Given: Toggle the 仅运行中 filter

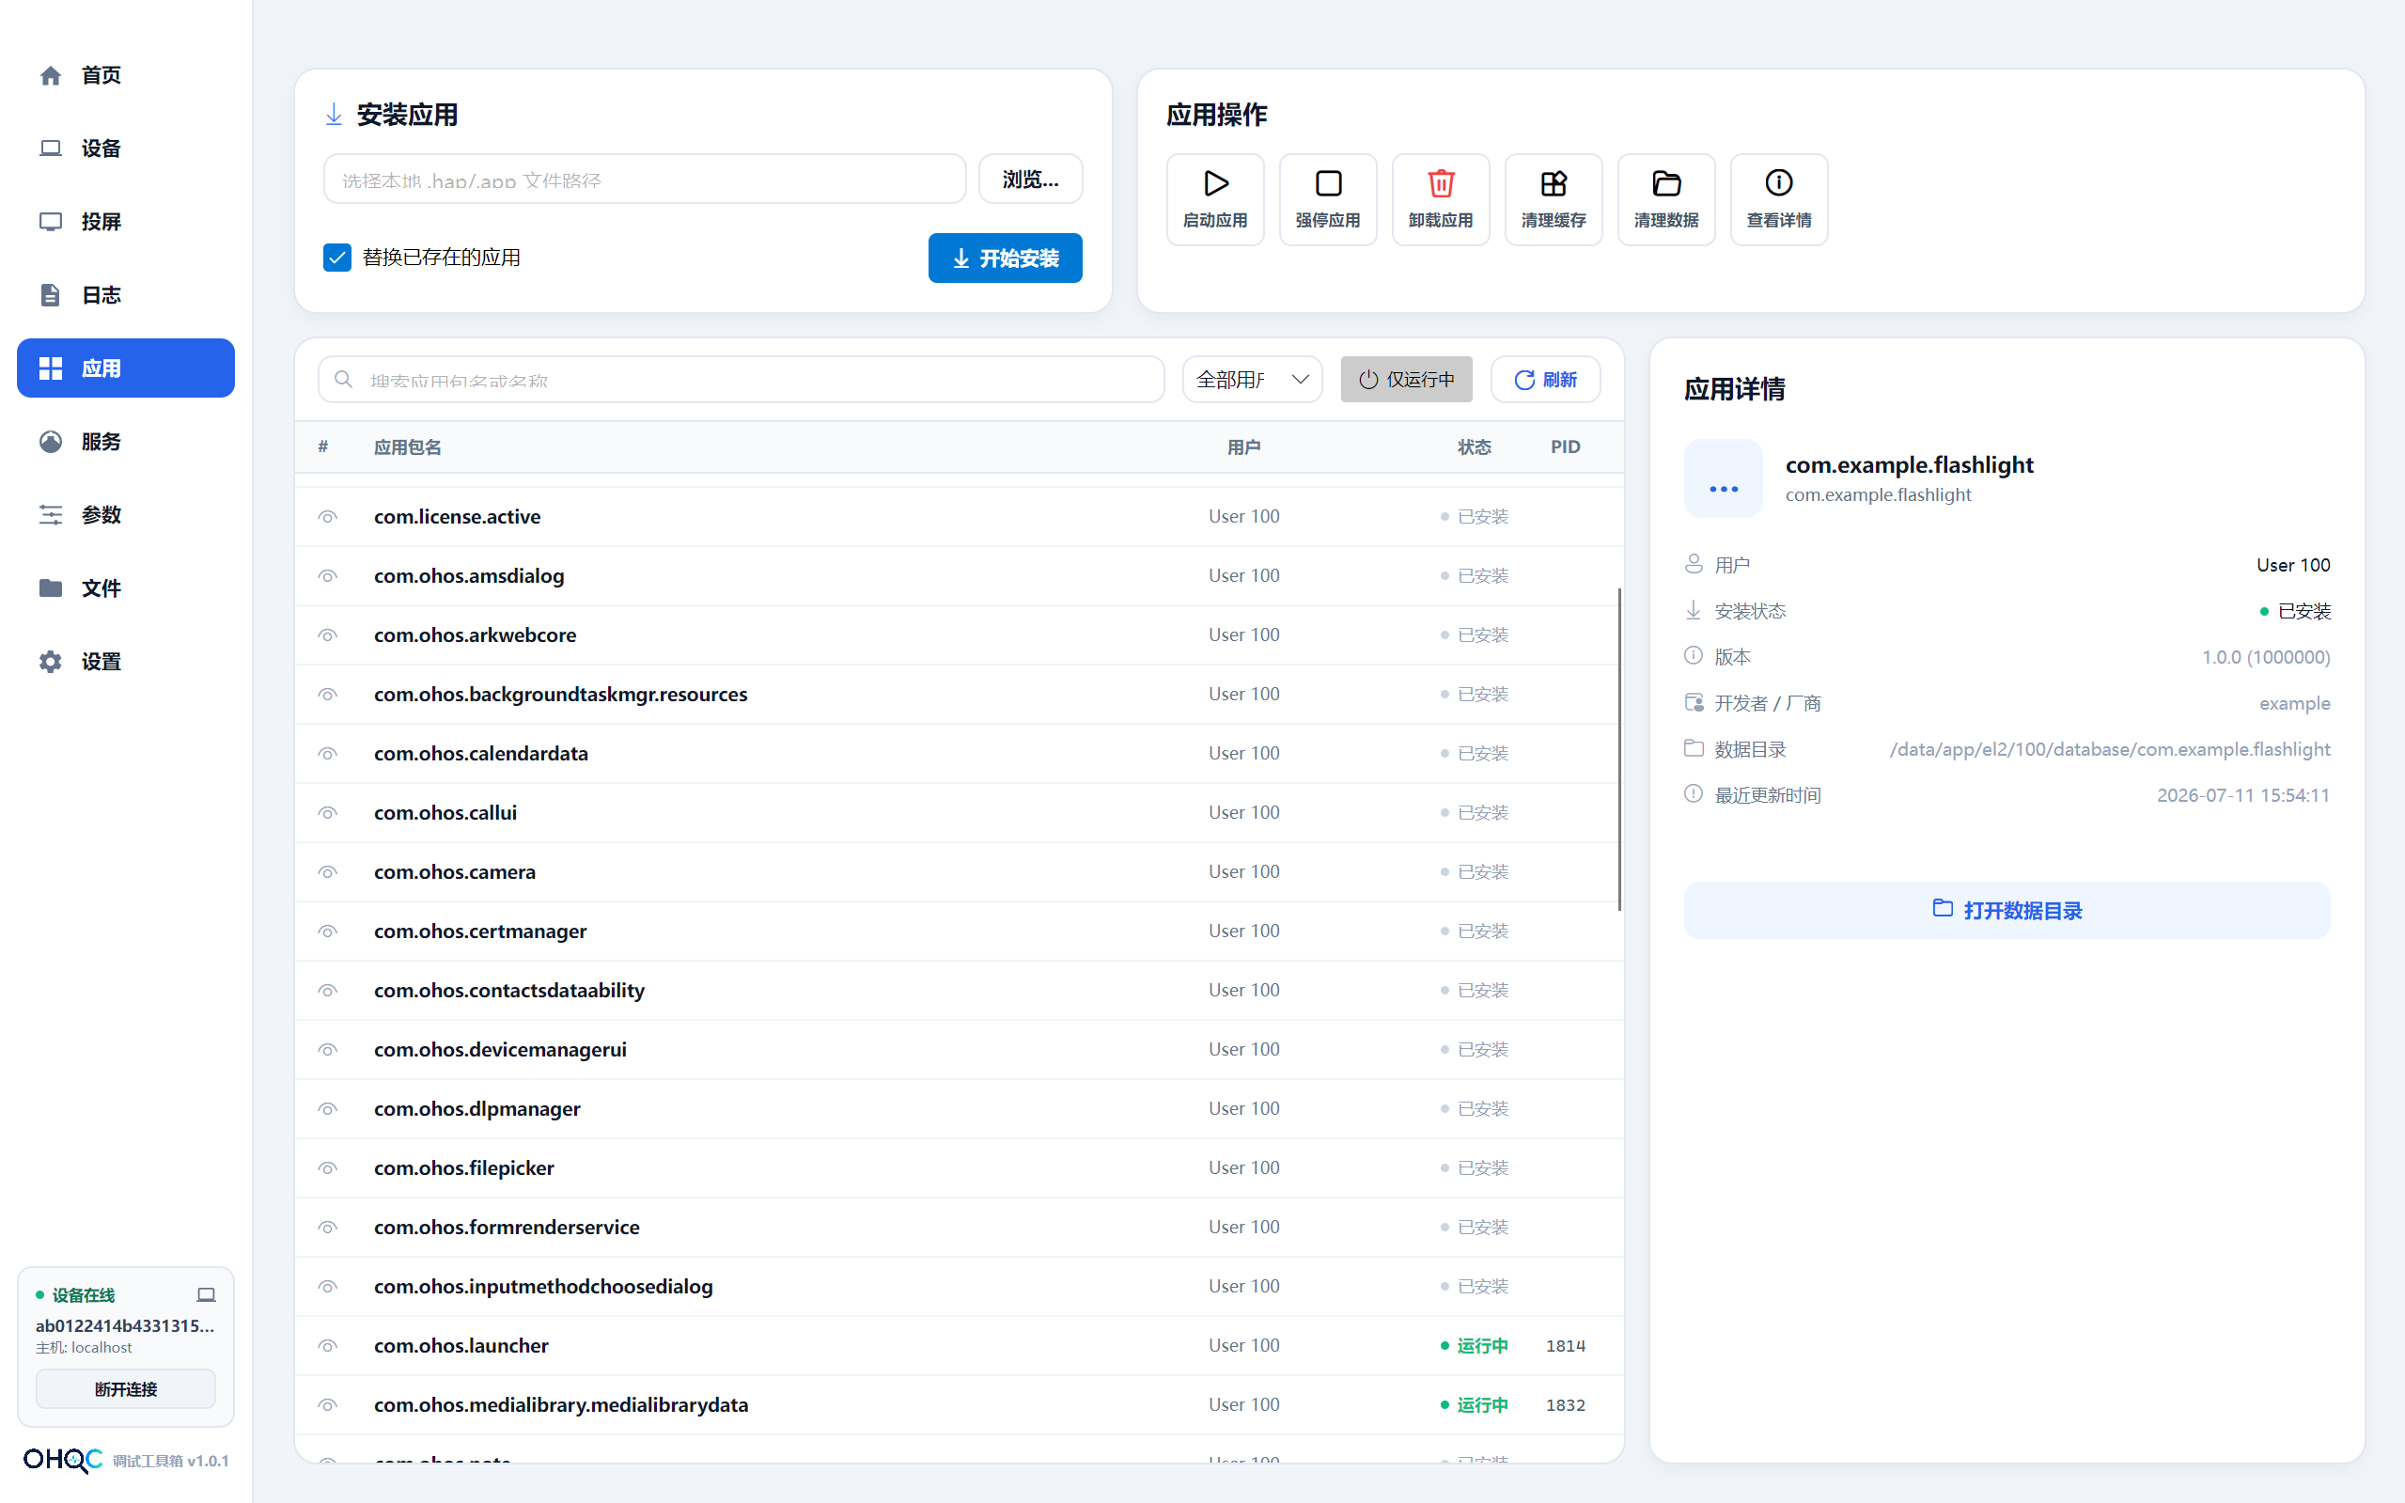Looking at the screenshot, I should (x=1406, y=380).
